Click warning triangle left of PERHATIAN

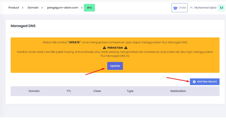(x=104, y=48)
